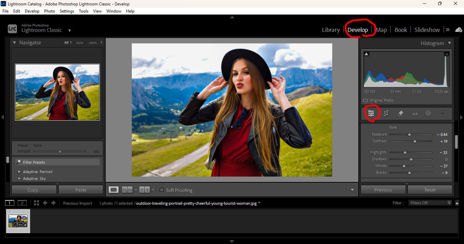Toggle the Original Photo comparison checkbox
Image resolution: width=464 pixels, height=244 pixels.
click(365, 100)
